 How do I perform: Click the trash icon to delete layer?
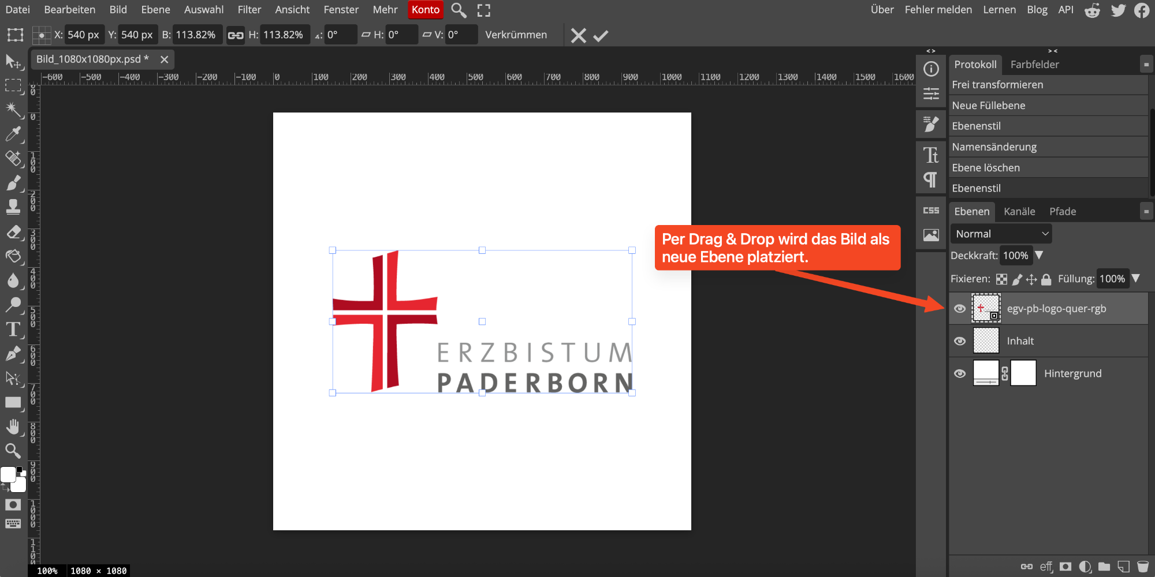pyautogui.click(x=1142, y=567)
